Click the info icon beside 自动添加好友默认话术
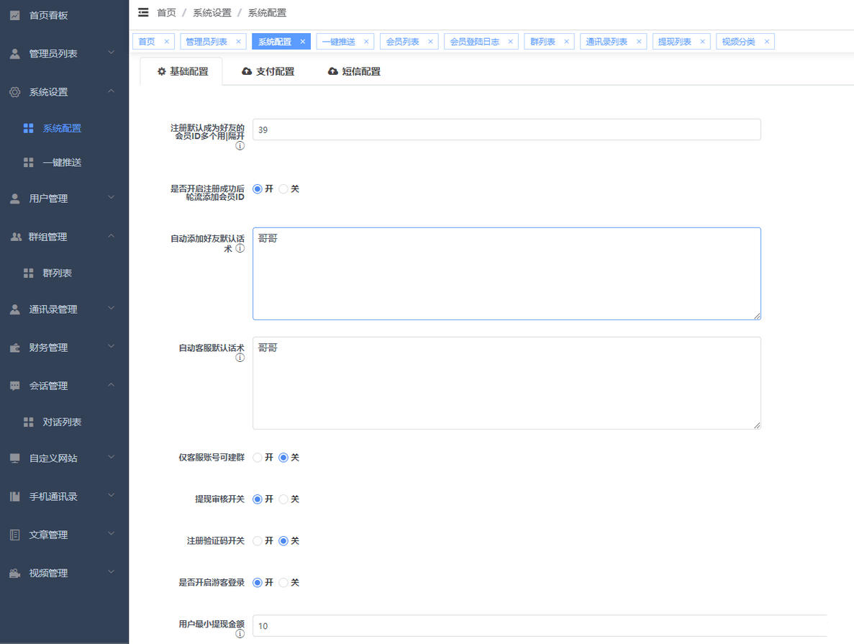The height and width of the screenshot is (644, 854). click(x=240, y=248)
